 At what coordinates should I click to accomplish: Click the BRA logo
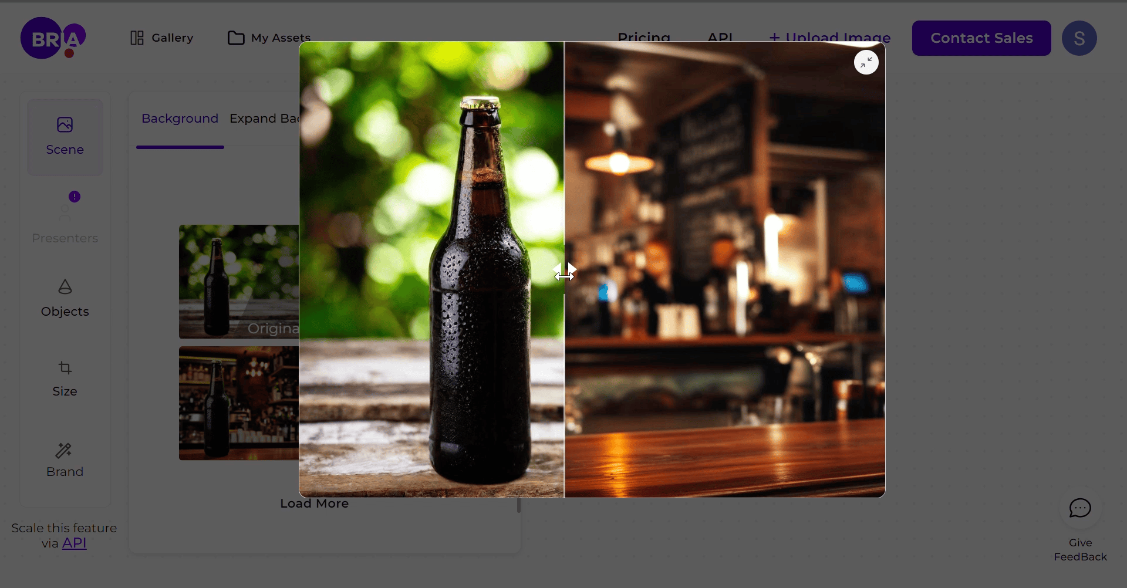[x=53, y=38]
